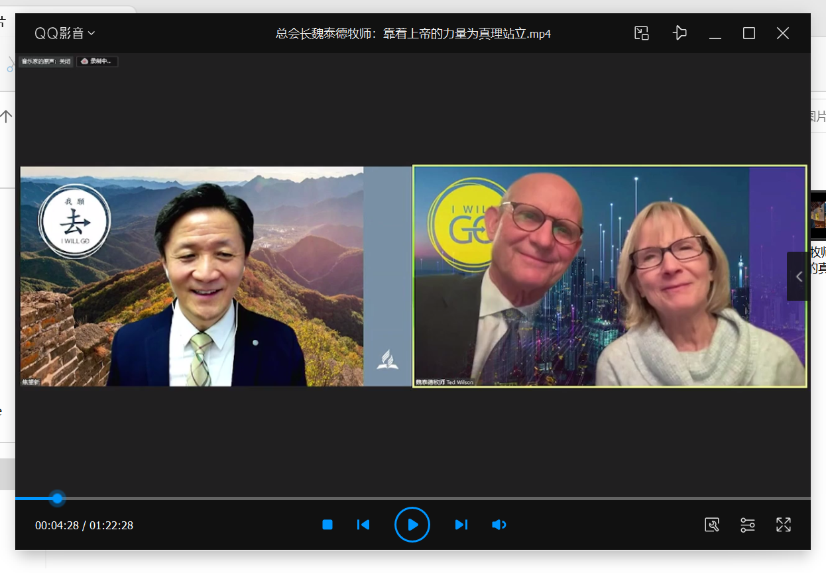Click the video file title text
The width and height of the screenshot is (826, 573).
[413, 33]
